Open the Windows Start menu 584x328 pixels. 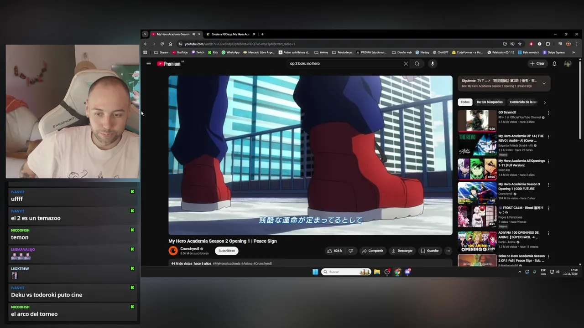(315, 272)
